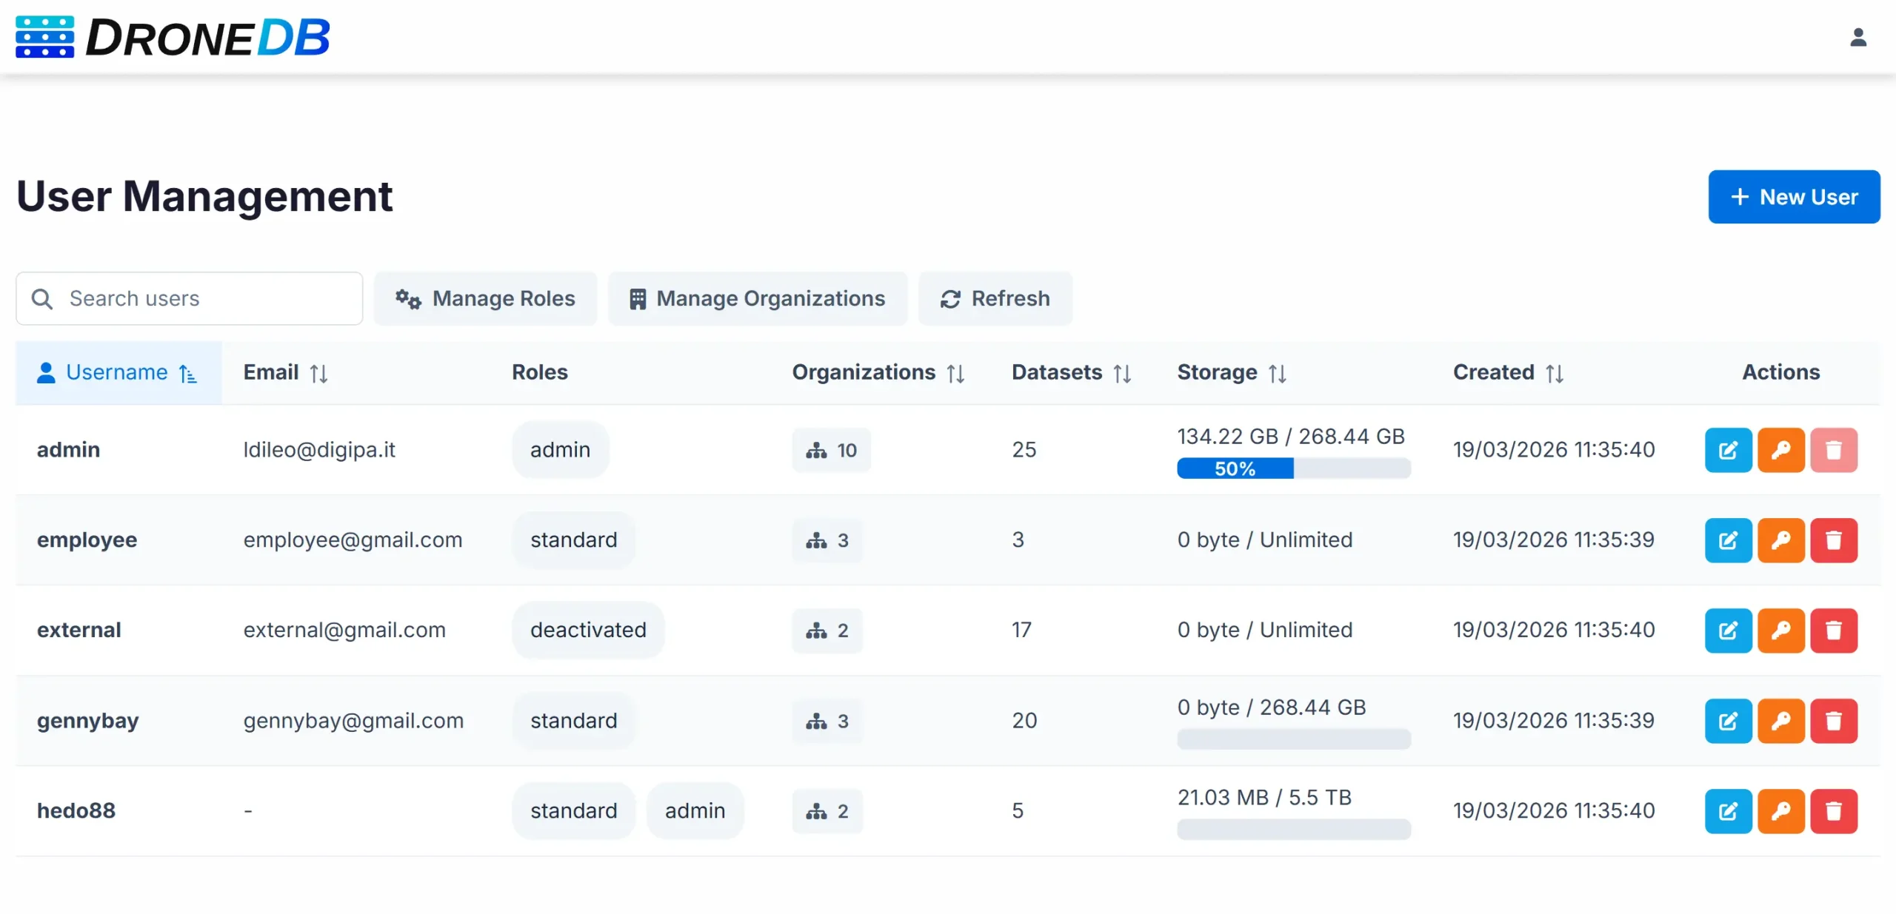
Task: Open Manage Organizations dialog
Action: point(757,298)
